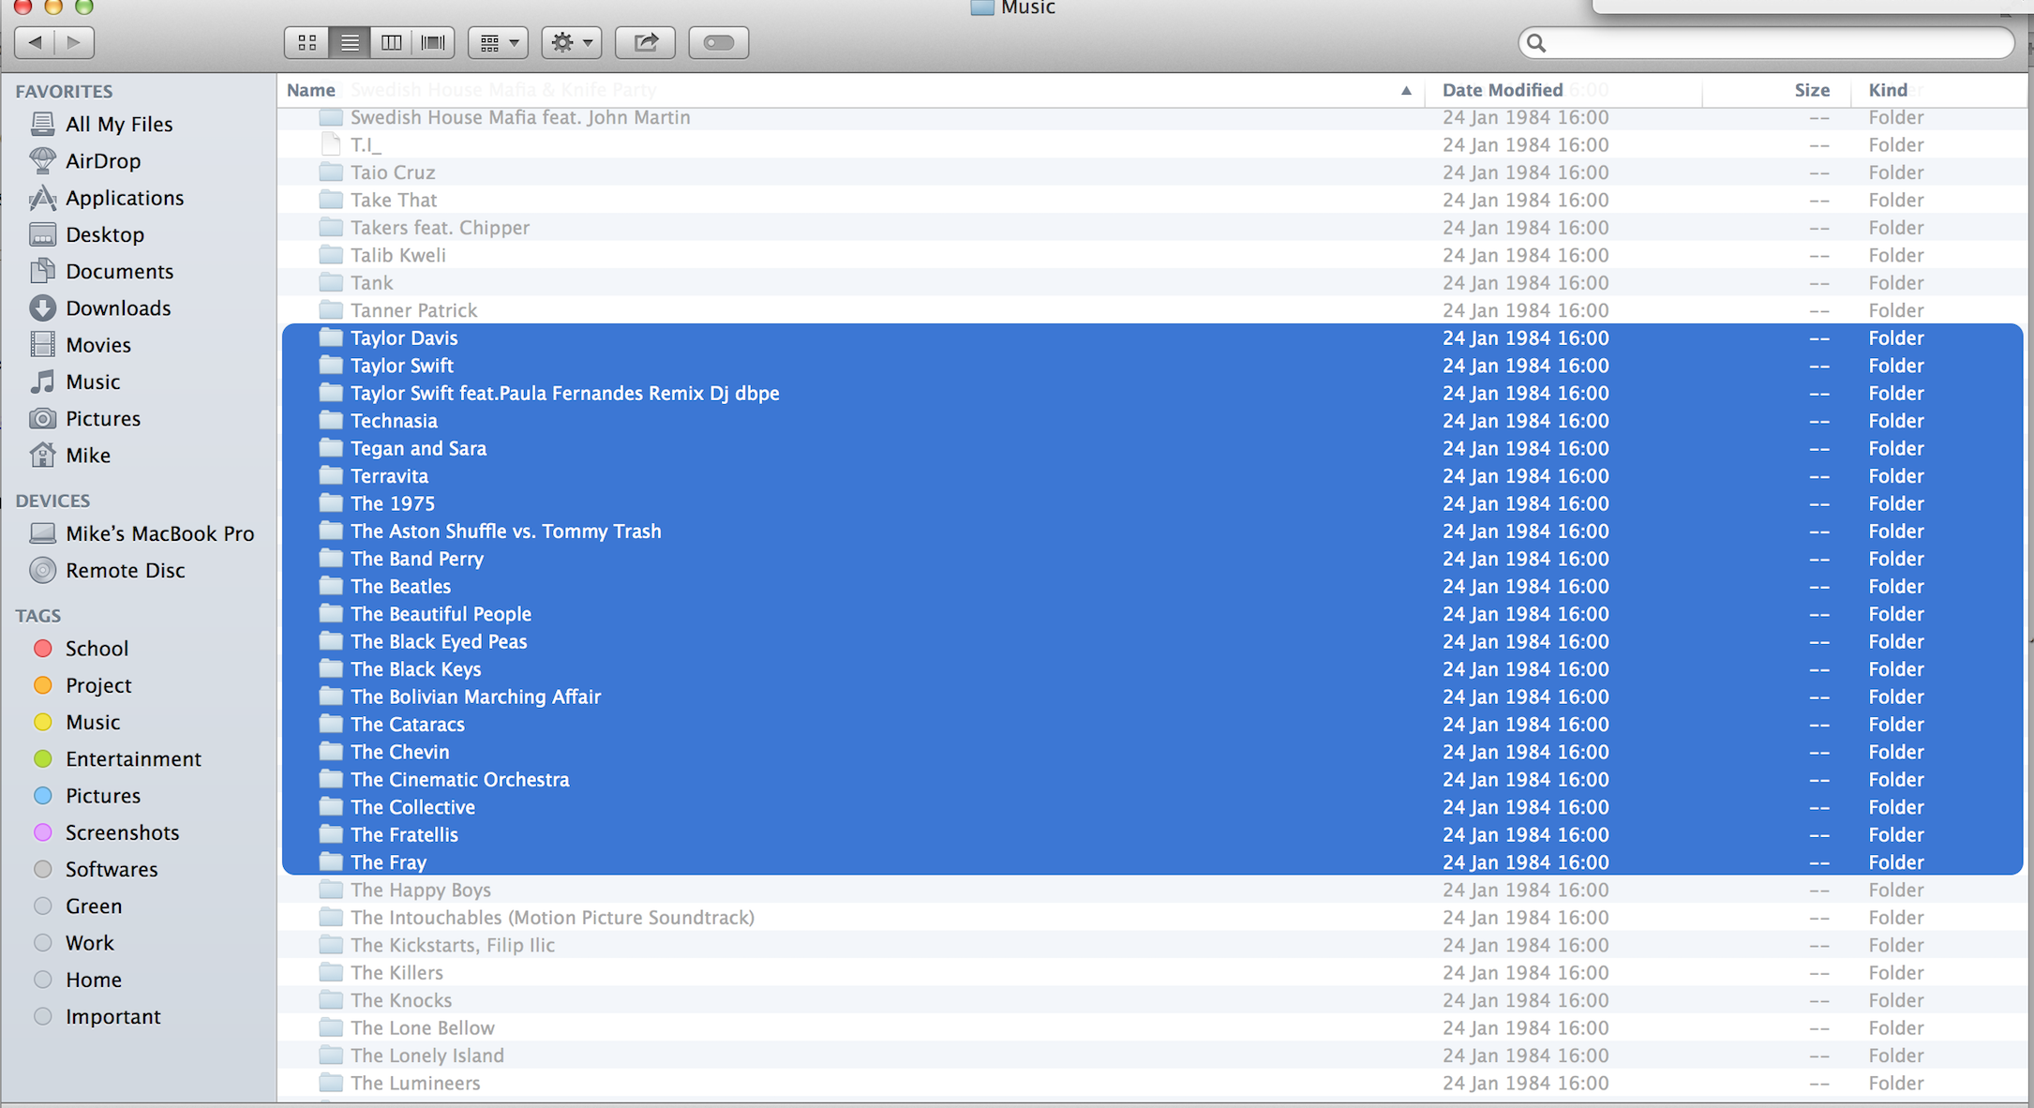2034x1108 pixels.
Task: Select The Black Eyed Peas folder
Action: tap(1152, 641)
